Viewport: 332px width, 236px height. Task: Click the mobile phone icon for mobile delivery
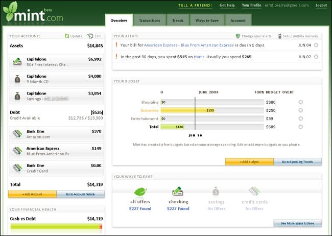(x=280, y=36)
